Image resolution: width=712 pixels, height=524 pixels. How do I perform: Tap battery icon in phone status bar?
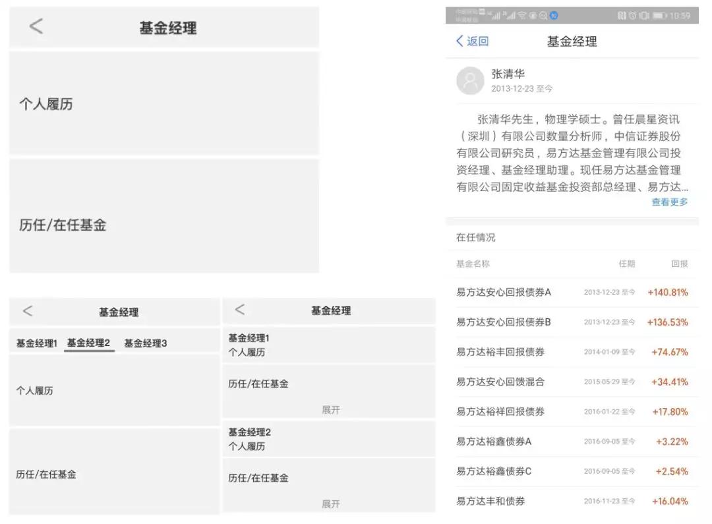(660, 16)
